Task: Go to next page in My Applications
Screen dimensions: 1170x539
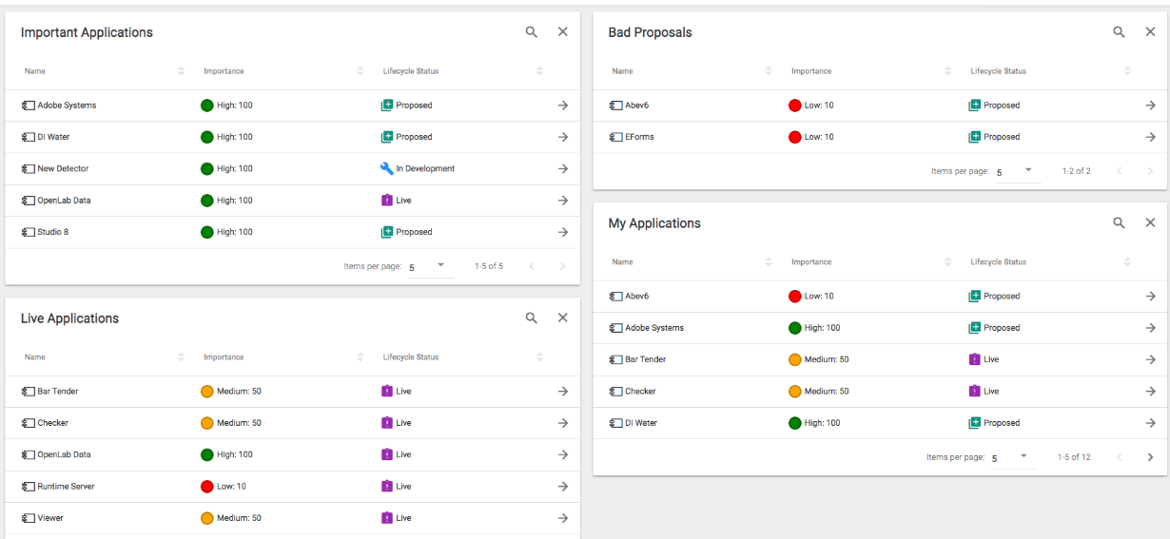Action: [1150, 457]
